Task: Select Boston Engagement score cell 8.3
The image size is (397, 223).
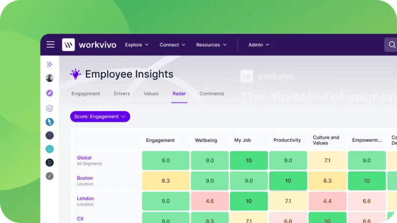Action: [165, 181]
